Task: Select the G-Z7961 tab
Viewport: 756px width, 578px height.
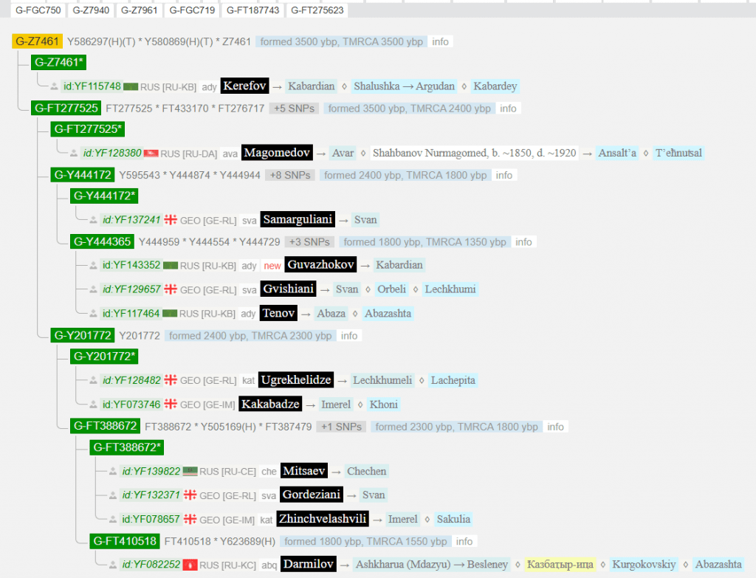Action: (138, 10)
